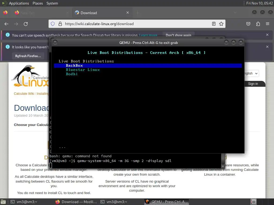Open the Firefox extensions puzzle icon
Image resolution: width=274 pixels, height=205 pixels.
[x=258, y=24]
